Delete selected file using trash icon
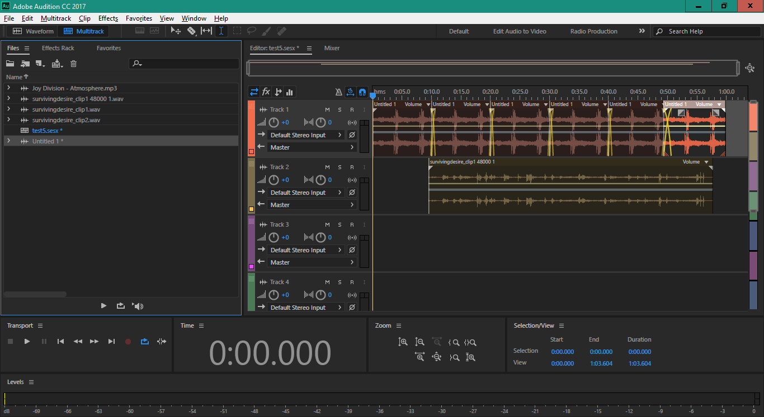The height and width of the screenshot is (417, 764). (x=73, y=64)
